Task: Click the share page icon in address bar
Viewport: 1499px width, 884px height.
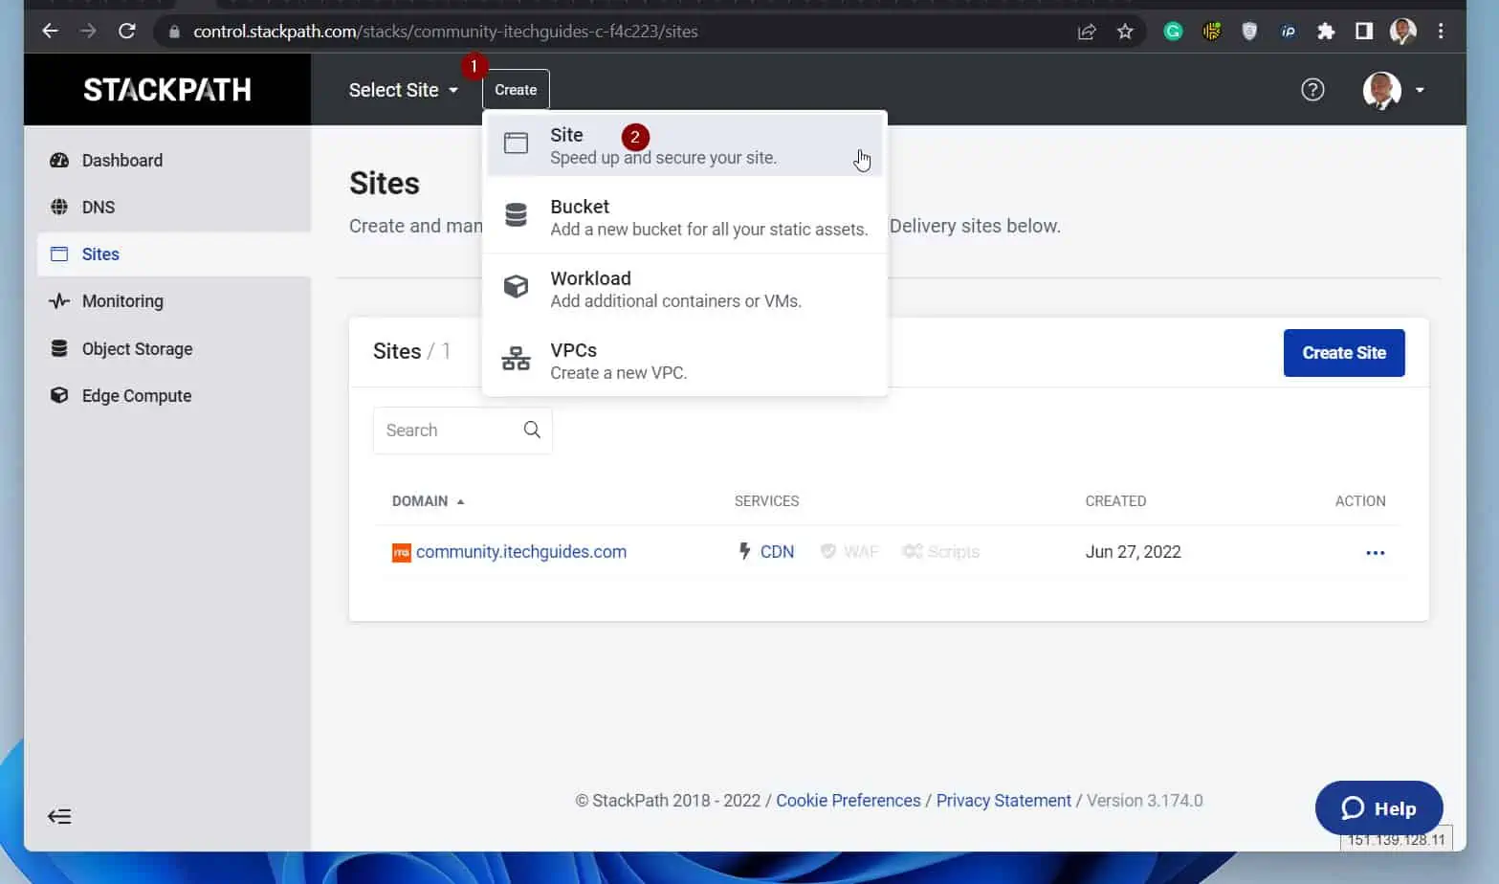Action: 1087,32
